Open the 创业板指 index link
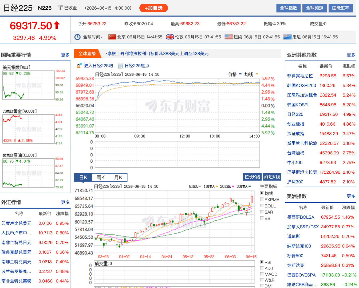The height and width of the screenshot is (288, 359). (x=296, y=124)
